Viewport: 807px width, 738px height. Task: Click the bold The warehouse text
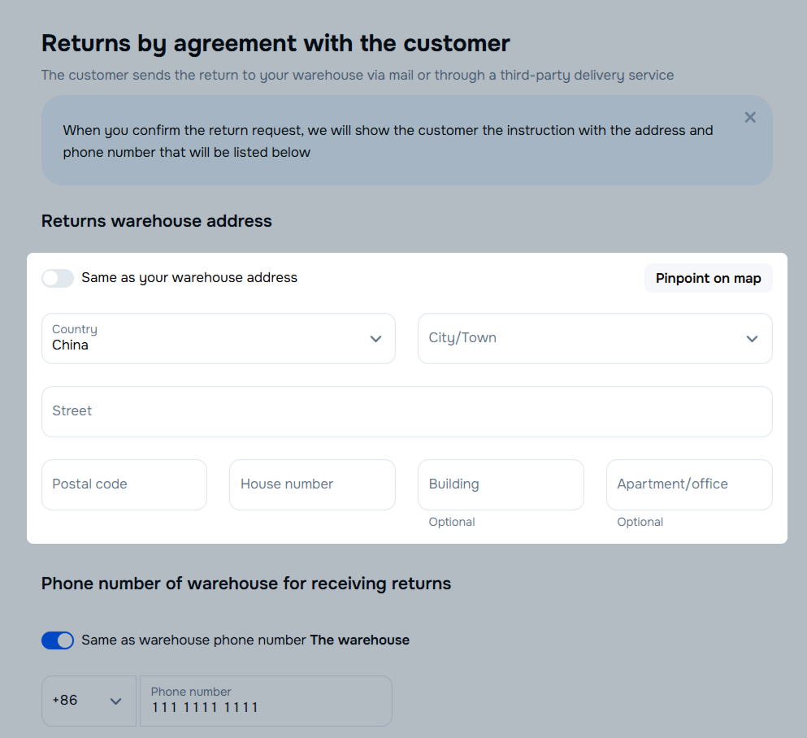360,640
